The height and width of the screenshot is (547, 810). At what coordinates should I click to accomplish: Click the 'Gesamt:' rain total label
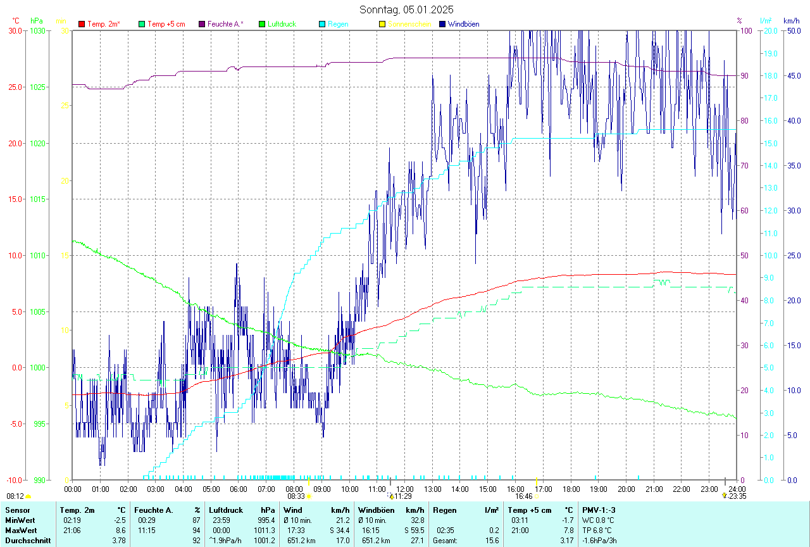pyautogui.click(x=445, y=541)
